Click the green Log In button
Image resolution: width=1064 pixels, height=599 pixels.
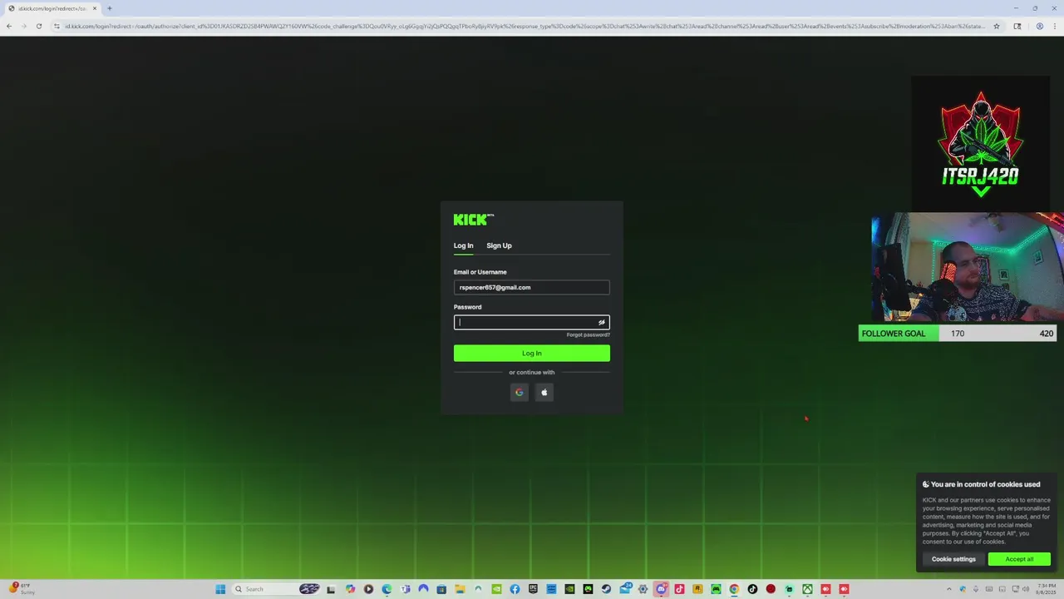click(532, 353)
